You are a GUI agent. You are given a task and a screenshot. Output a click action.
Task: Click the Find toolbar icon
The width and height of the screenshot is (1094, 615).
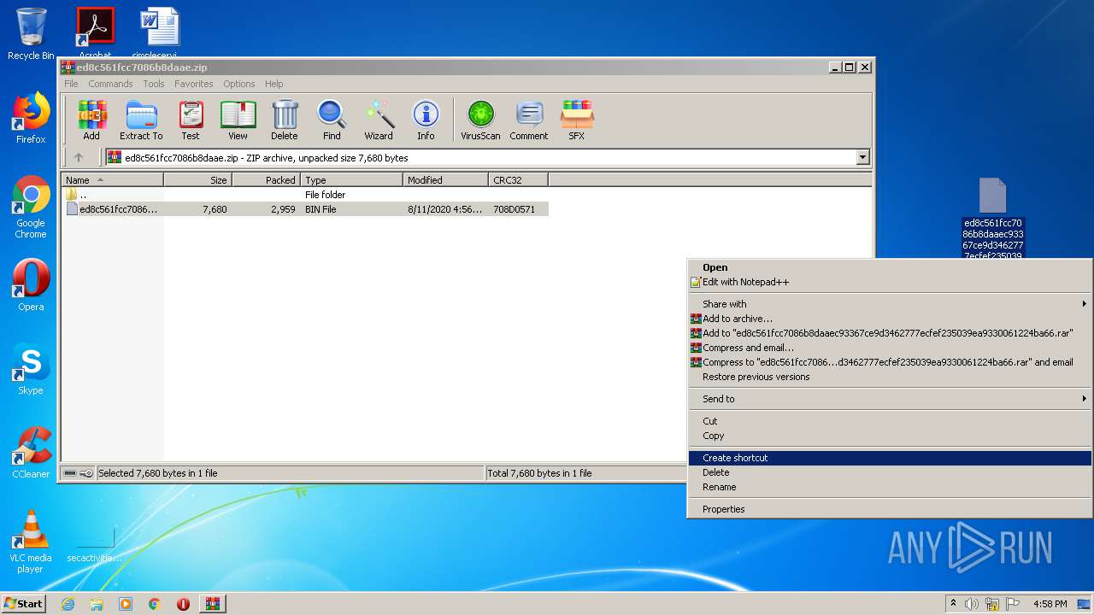(x=332, y=120)
